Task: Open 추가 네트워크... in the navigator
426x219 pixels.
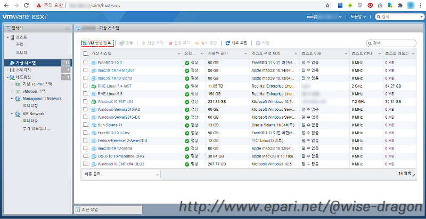Action: click(x=36, y=128)
